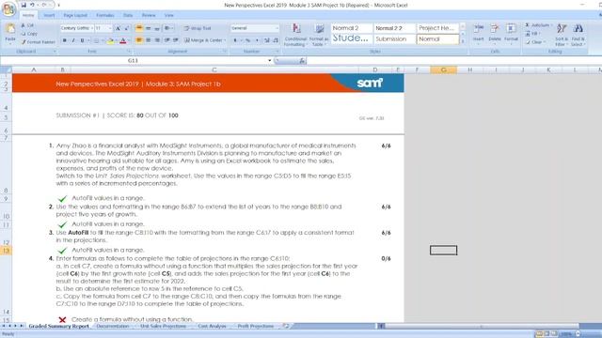The height and width of the screenshot is (338, 602).
Task: Increase font size with Grow Font
Action: (x=118, y=28)
